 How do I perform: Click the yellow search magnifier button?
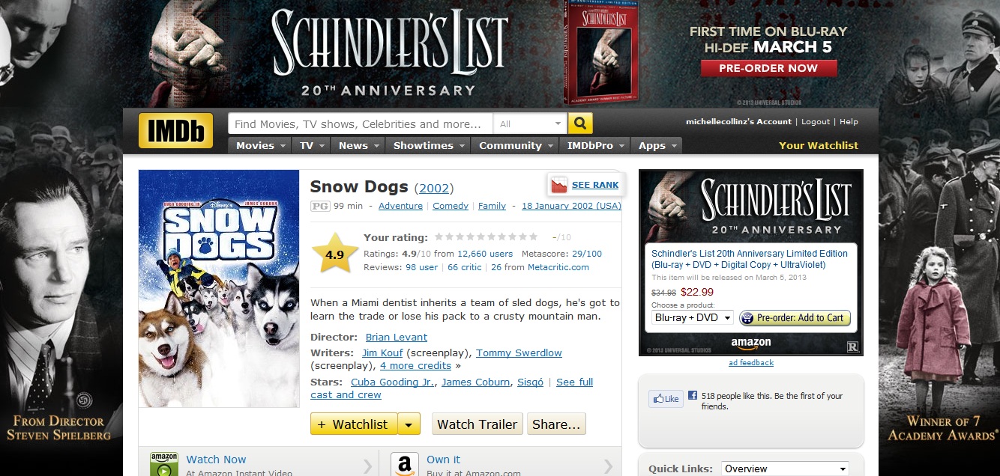(x=580, y=123)
